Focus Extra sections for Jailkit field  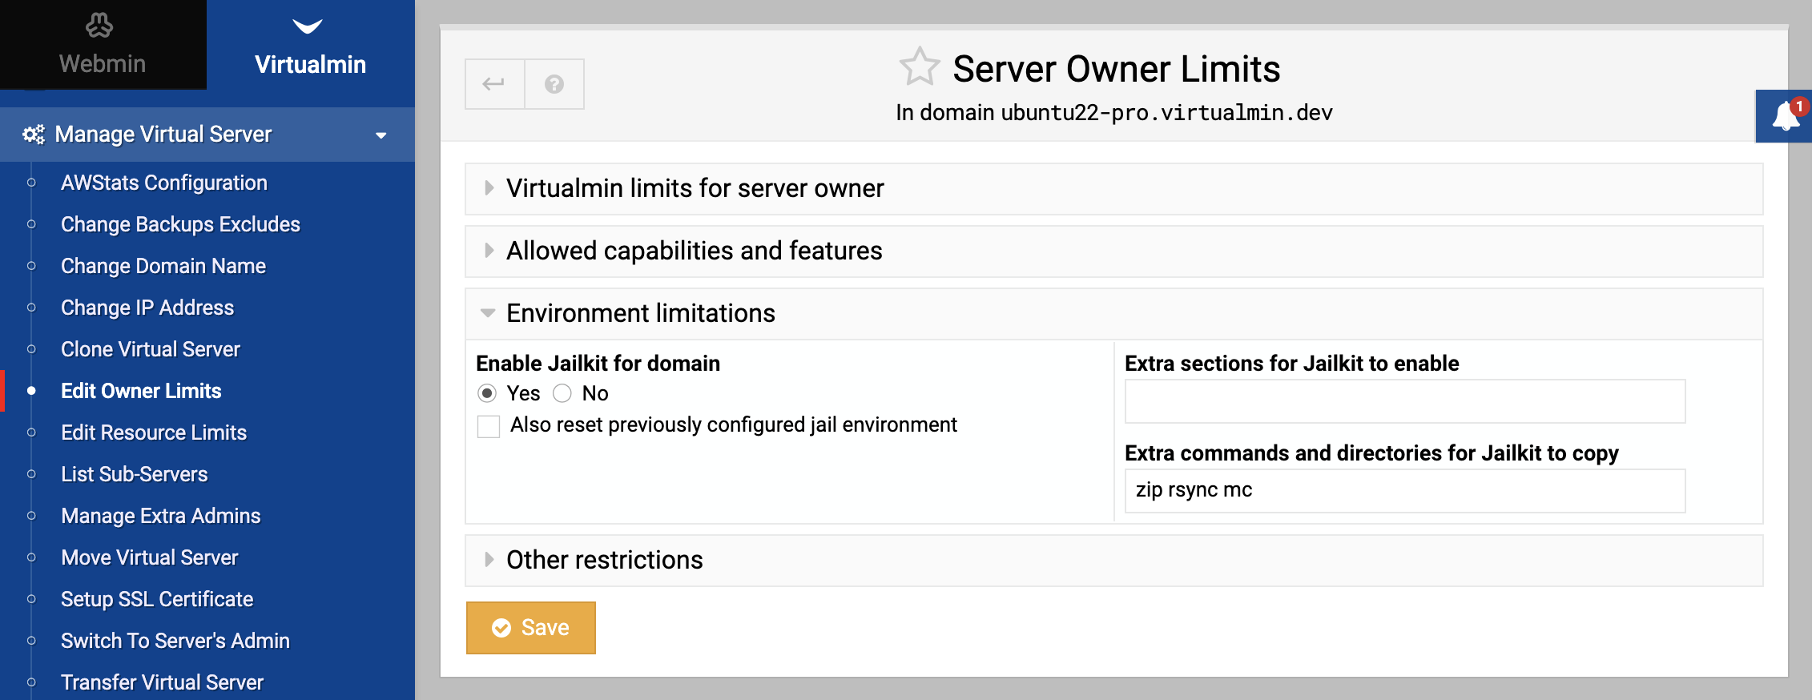tap(1405, 401)
